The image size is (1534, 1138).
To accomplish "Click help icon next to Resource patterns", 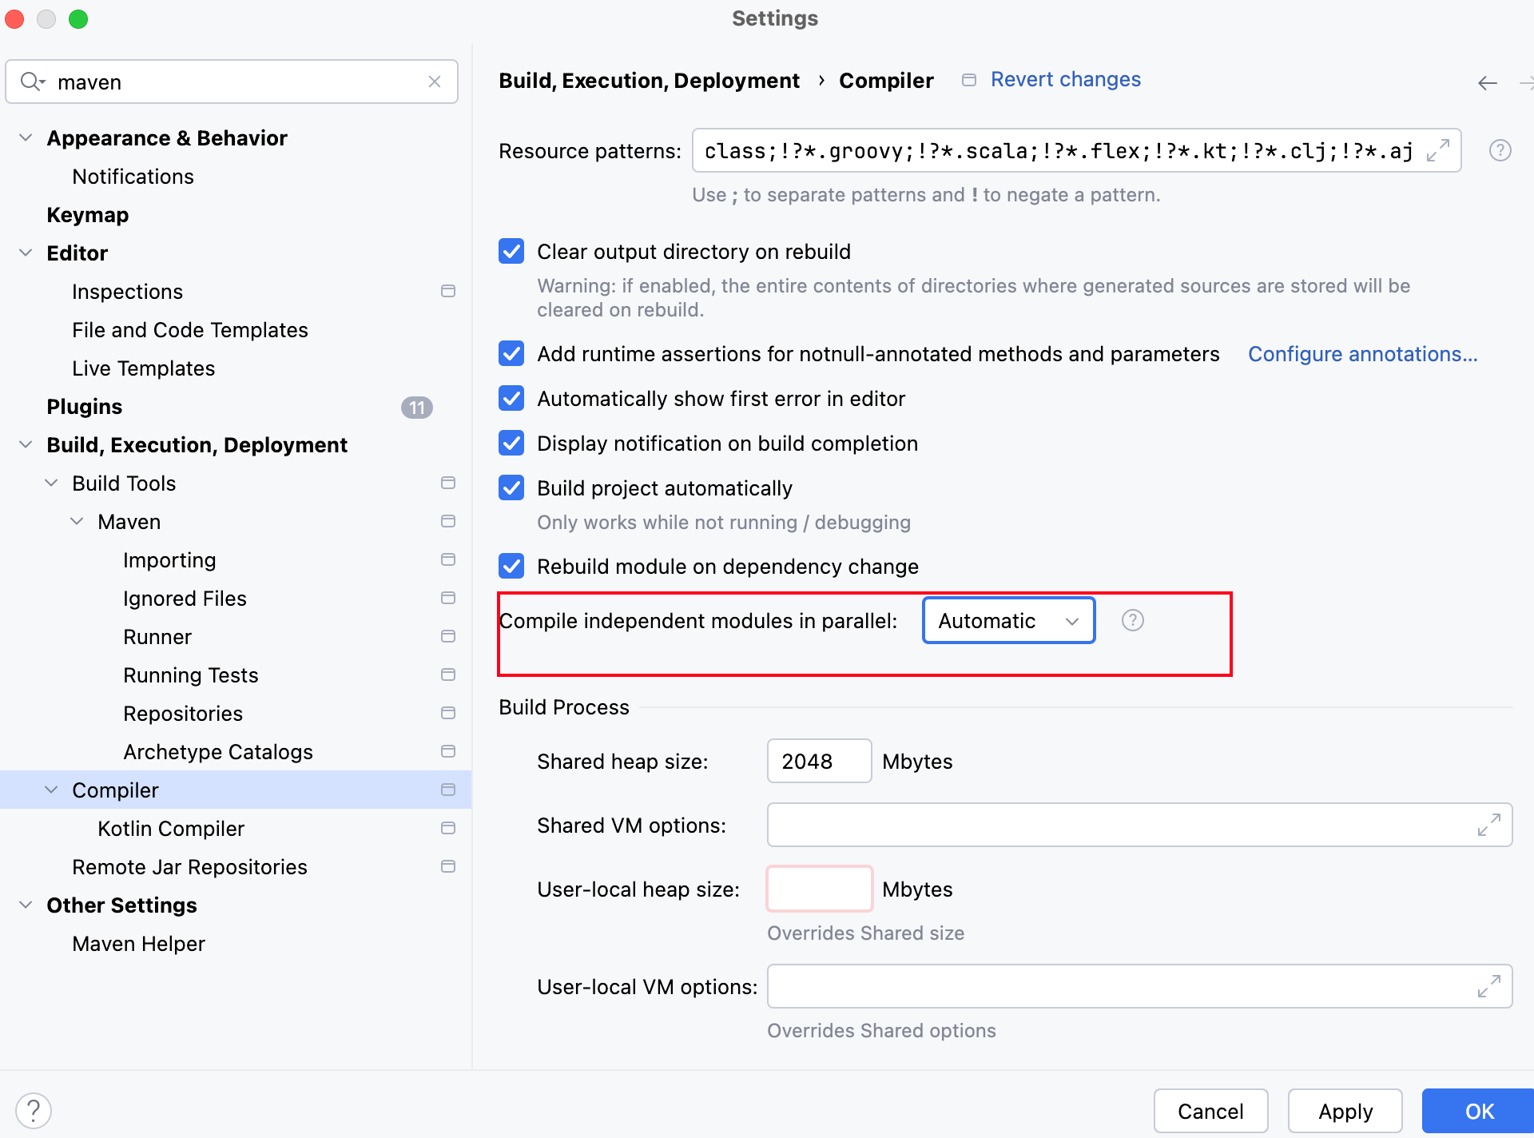I will [1500, 150].
